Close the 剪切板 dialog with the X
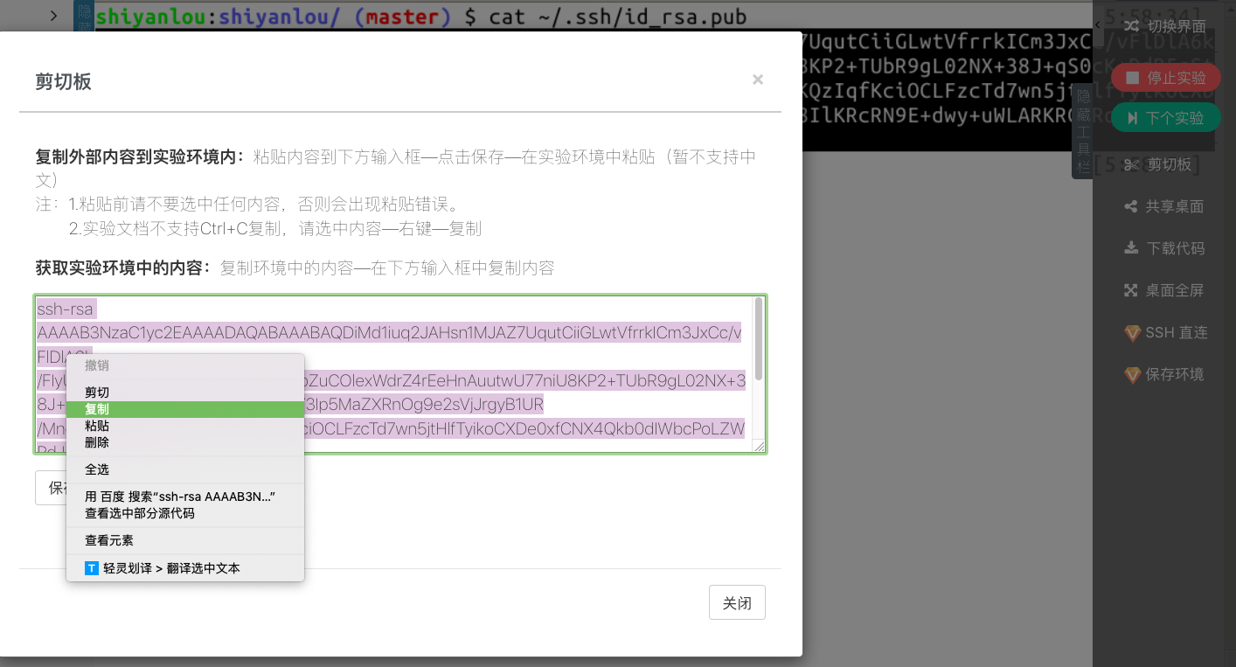1236x667 pixels. (x=758, y=80)
